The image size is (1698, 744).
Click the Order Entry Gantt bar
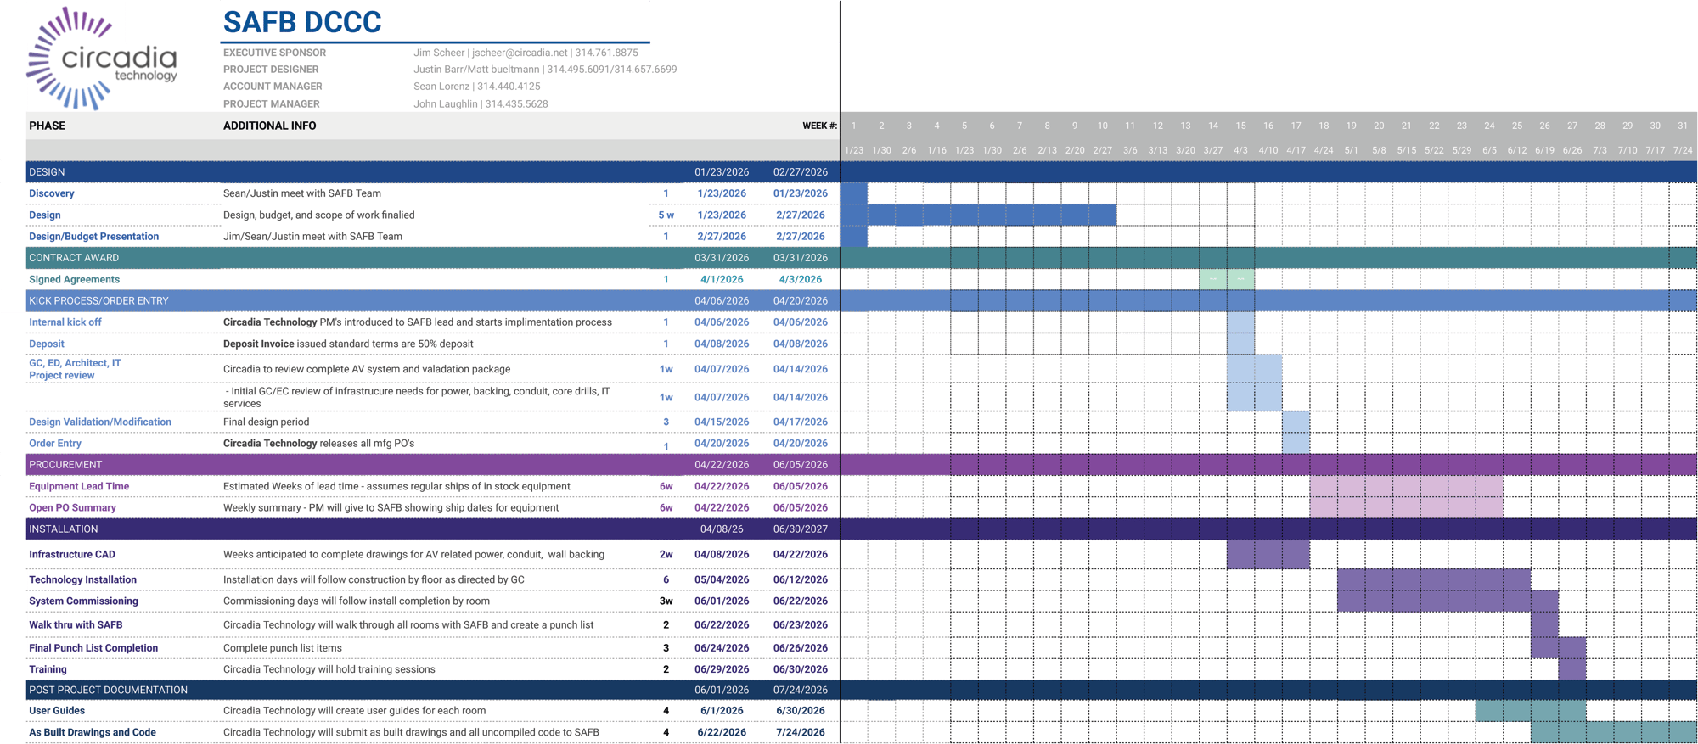1296,444
